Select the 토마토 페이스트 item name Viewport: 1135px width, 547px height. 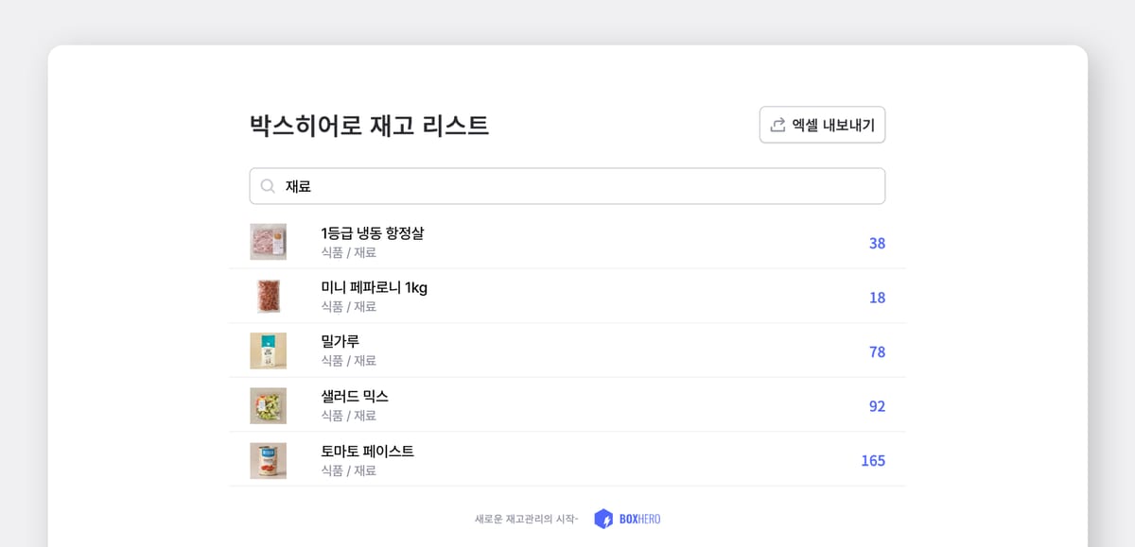[366, 452]
